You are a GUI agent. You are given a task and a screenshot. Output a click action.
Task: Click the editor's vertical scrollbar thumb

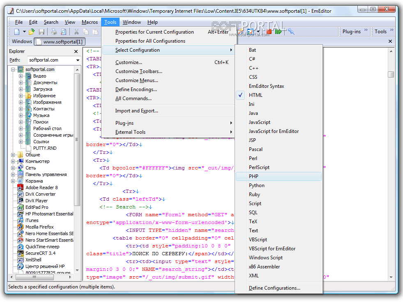click(x=391, y=74)
